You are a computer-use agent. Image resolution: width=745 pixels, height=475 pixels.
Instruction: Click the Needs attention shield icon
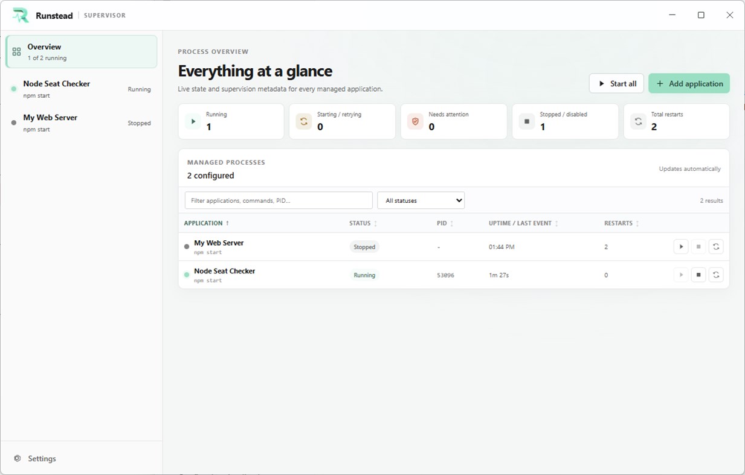[415, 121]
